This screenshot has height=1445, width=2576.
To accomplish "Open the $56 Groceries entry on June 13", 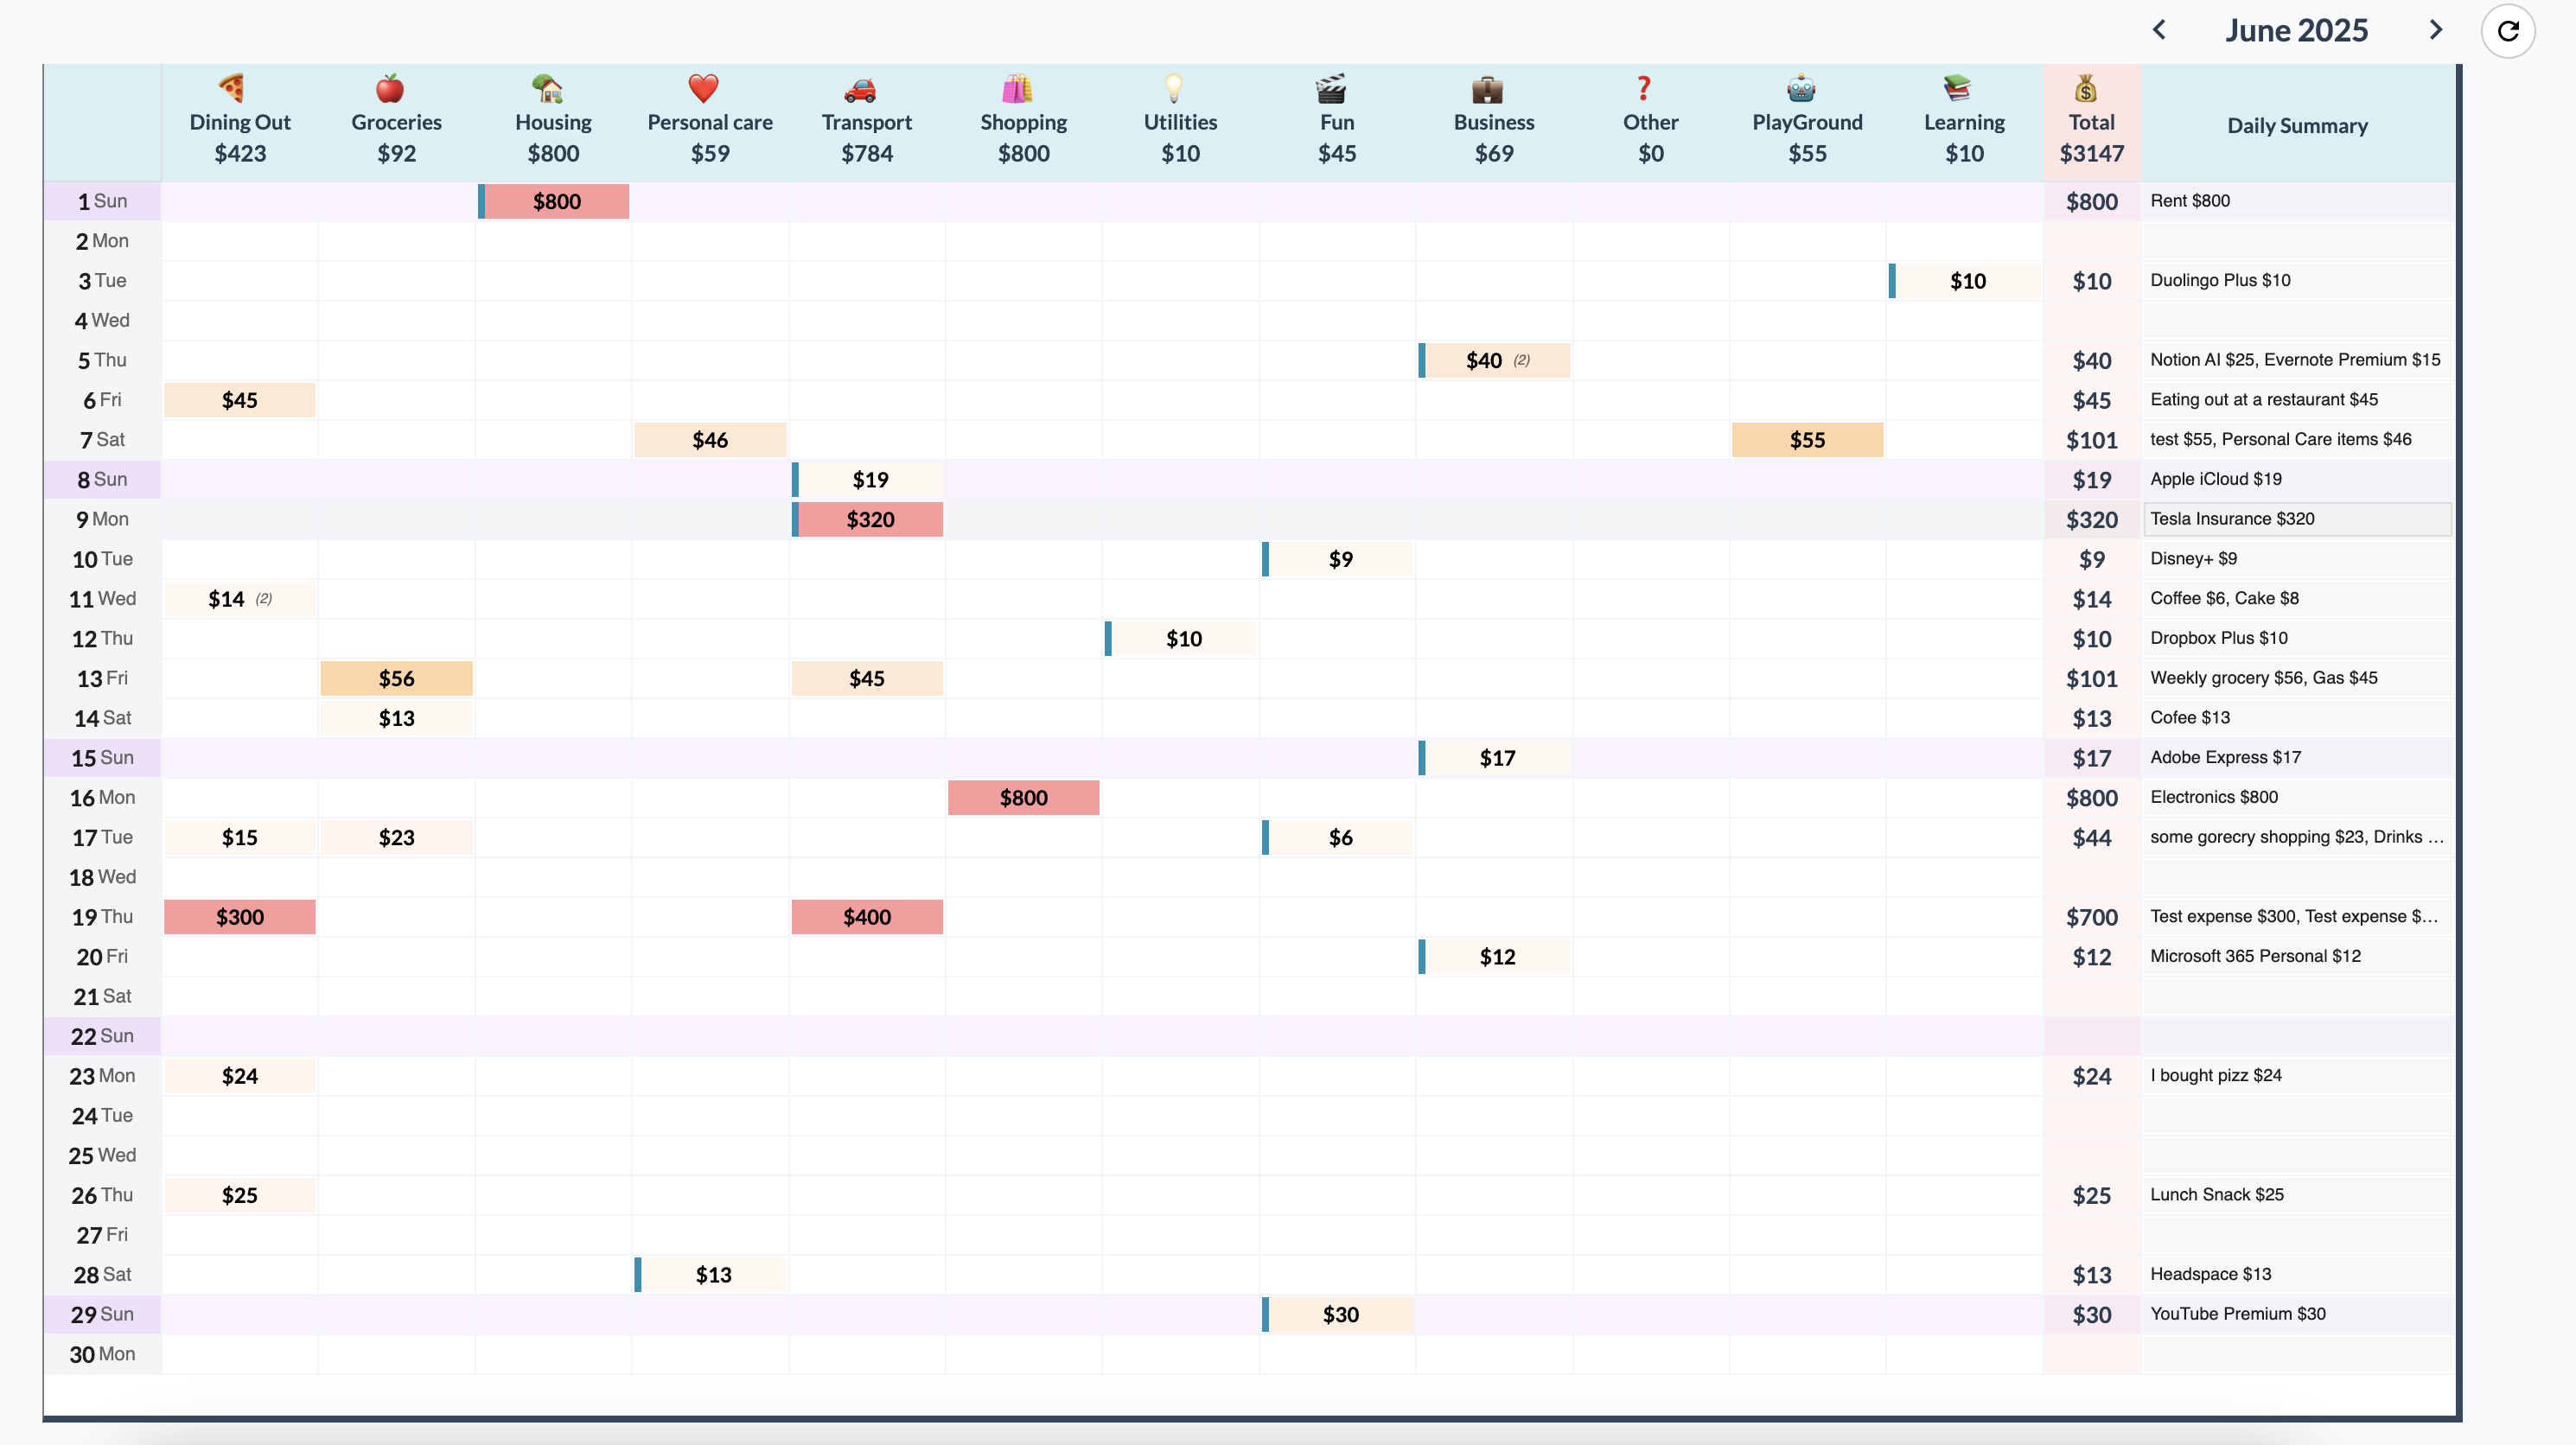I will pos(397,678).
